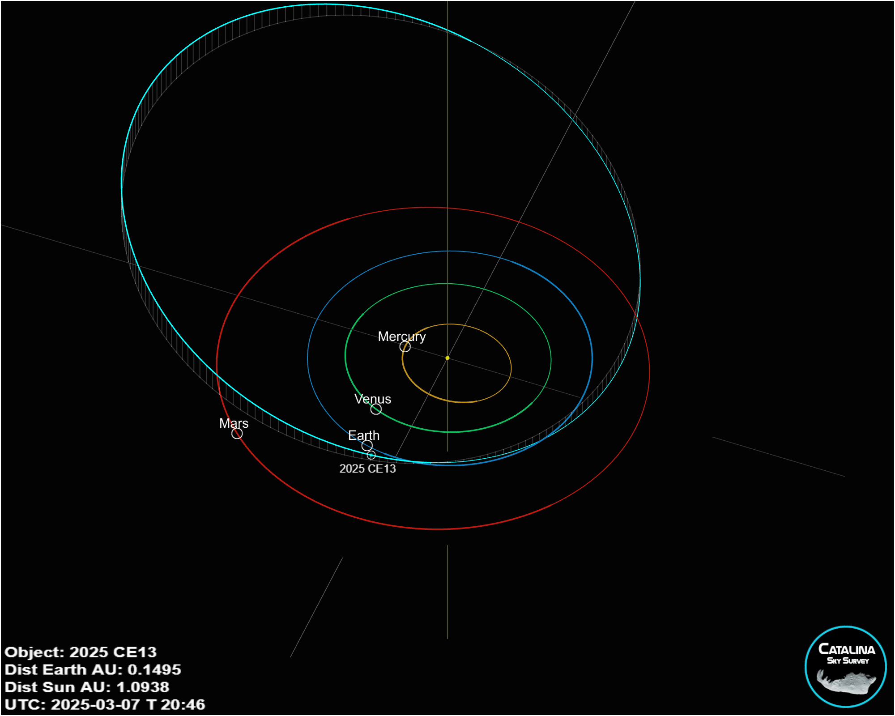Click the Mars text label
Viewport: 895px width, 716px height.
234,423
